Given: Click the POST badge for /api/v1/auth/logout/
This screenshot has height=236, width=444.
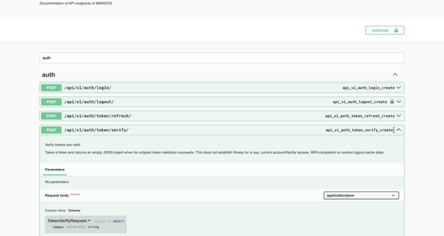Looking at the screenshot, I should tap(51, 102).
